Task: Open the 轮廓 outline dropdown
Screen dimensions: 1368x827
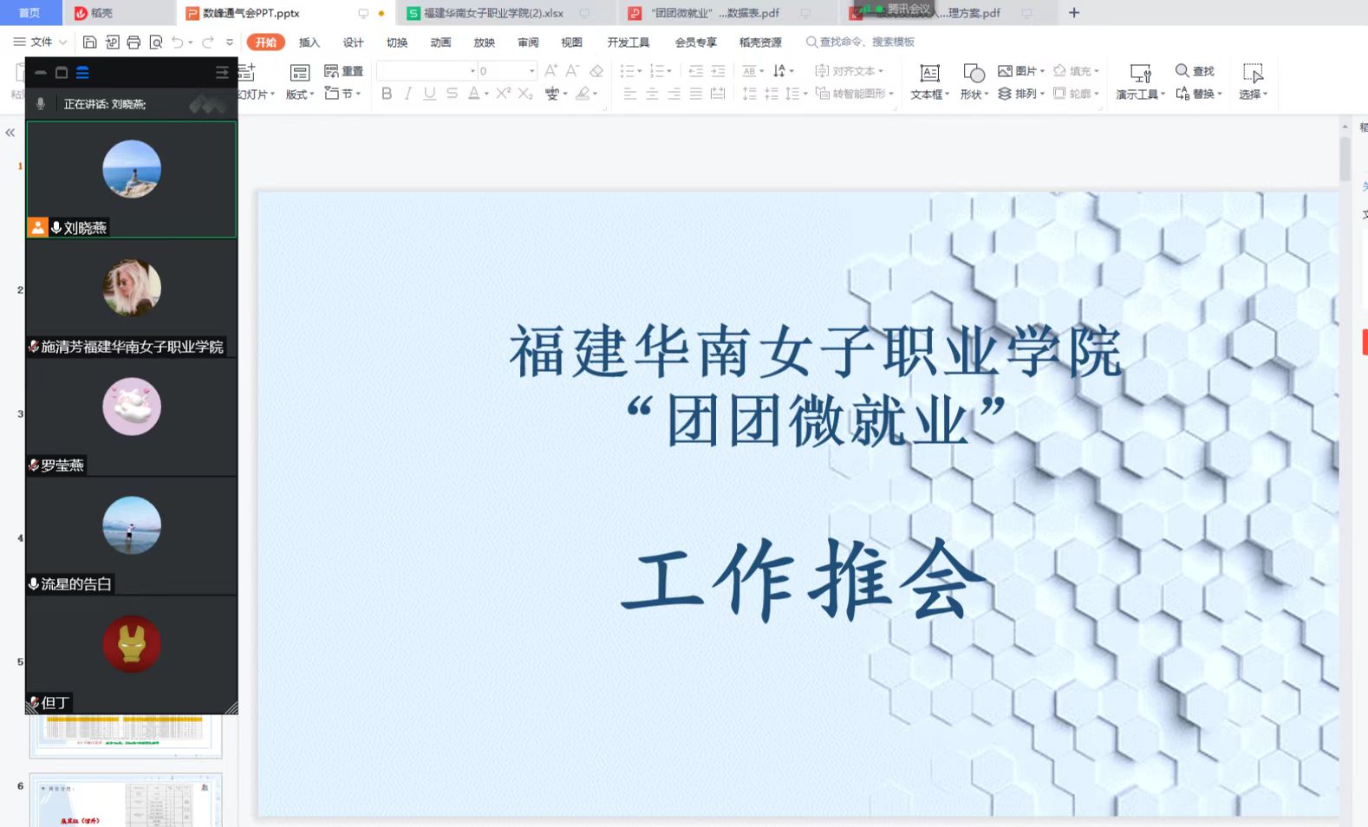Action: coord(1076,94)
